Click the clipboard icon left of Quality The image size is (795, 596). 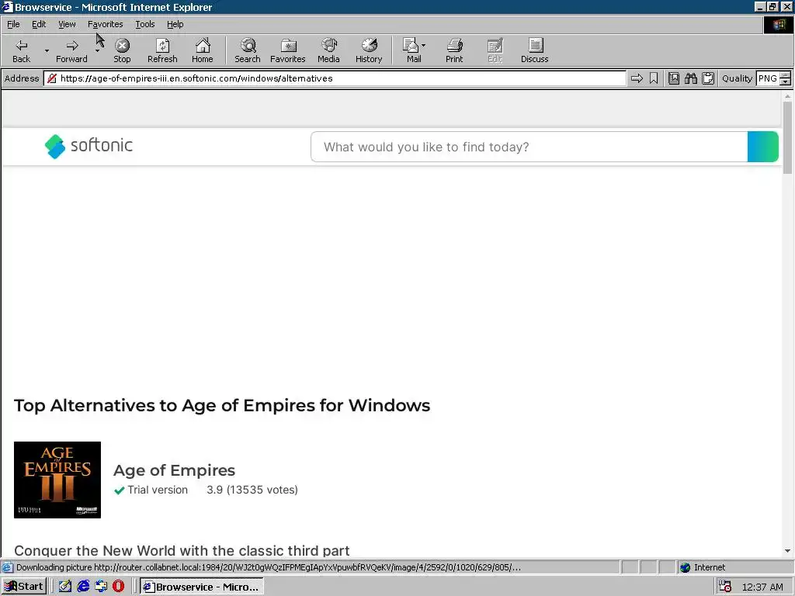pyautogui.click(x=708, y=78)
